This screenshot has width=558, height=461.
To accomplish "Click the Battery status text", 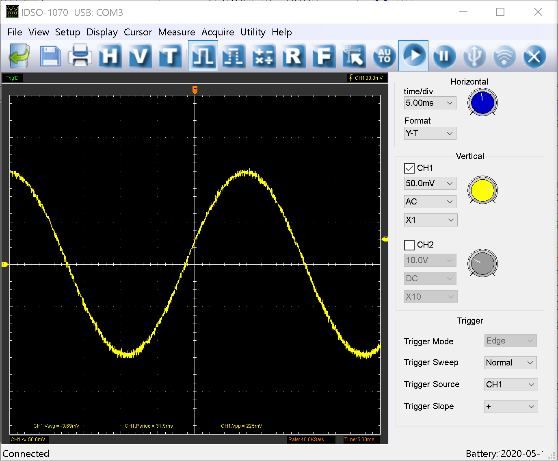I will coord(504,454).
